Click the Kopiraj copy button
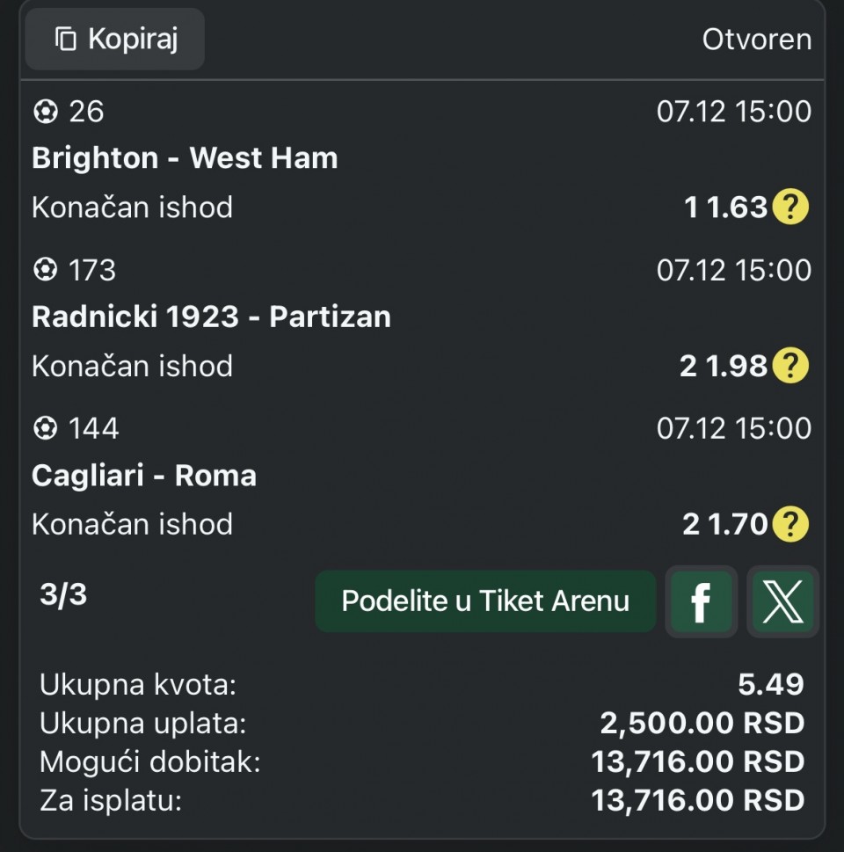 [x=115, y=39]
